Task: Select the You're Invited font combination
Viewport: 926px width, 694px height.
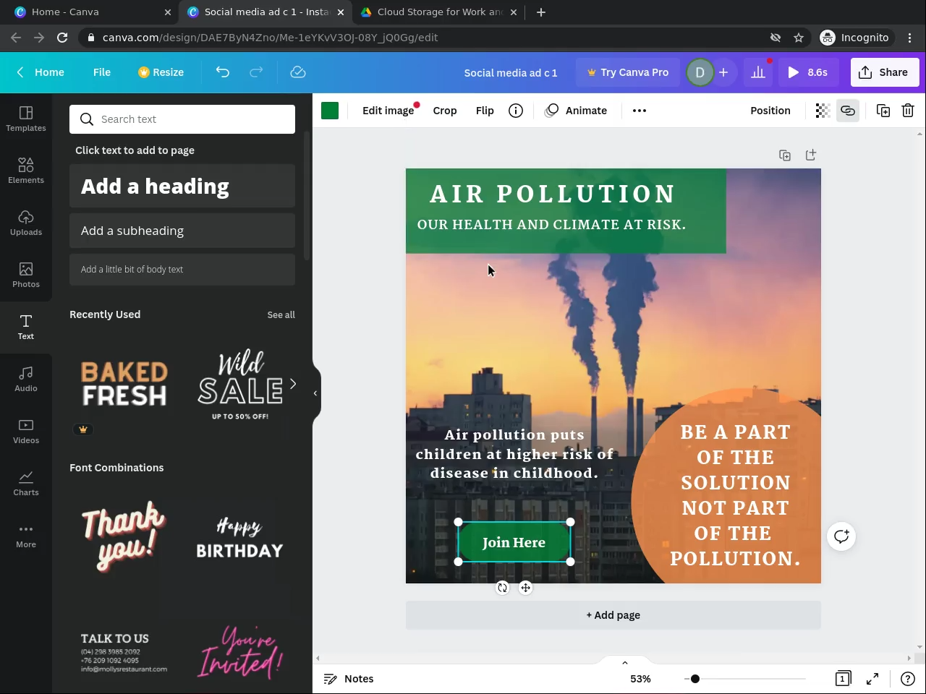Action: click(240, 654)
